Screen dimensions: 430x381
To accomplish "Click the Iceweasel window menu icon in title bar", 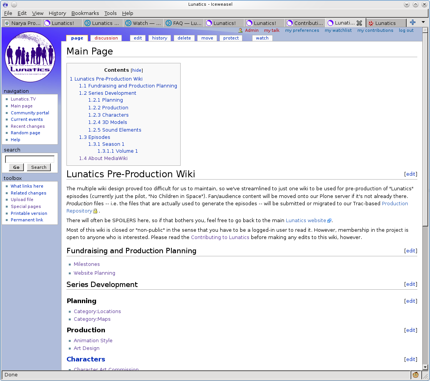I will coord(5,4).
